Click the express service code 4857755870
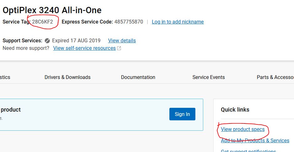Image resolution: width=294 pixels, height=152 pixels. click(128, 22)
